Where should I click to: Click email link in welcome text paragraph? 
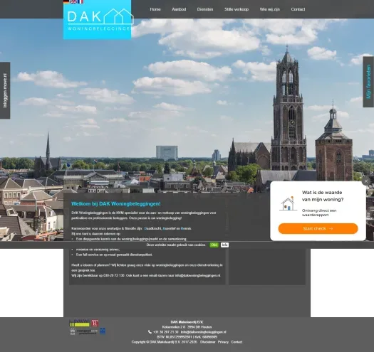(198, 275)
